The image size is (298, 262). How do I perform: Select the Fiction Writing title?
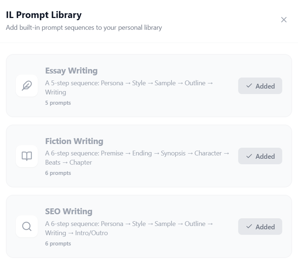[x=74, y=141]
